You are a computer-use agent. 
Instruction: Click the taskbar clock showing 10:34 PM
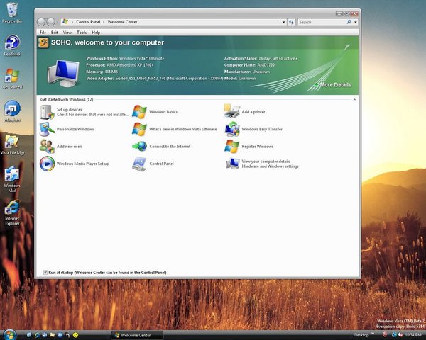point(413,335)
